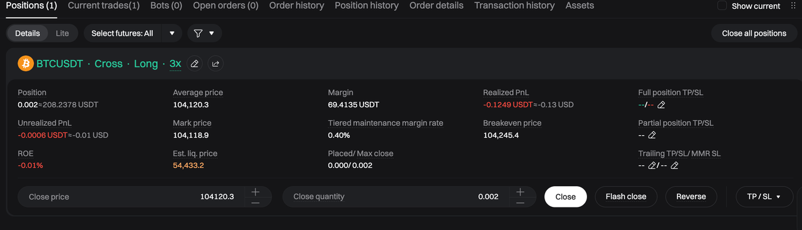Open the filter funnel icon menu
This screenshot has height=230, width=802.
pyautogui.click(x=204, y=33)
